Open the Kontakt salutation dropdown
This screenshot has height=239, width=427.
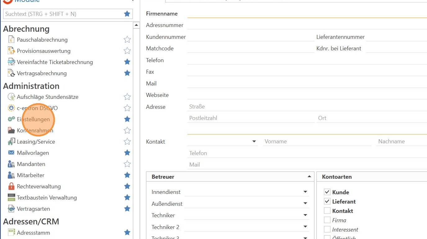pos(254,142)
